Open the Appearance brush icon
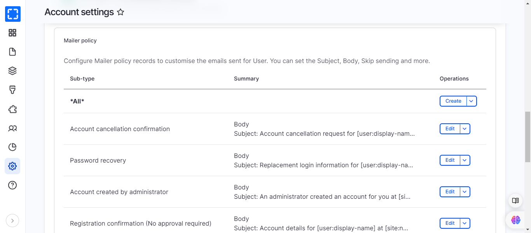531x233 pixels. point(12,90)
